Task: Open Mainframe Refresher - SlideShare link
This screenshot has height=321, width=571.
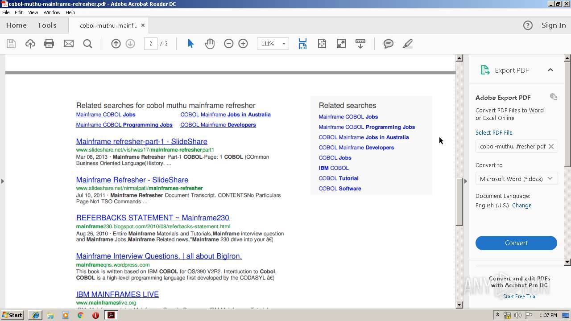Action: [132, 180]
